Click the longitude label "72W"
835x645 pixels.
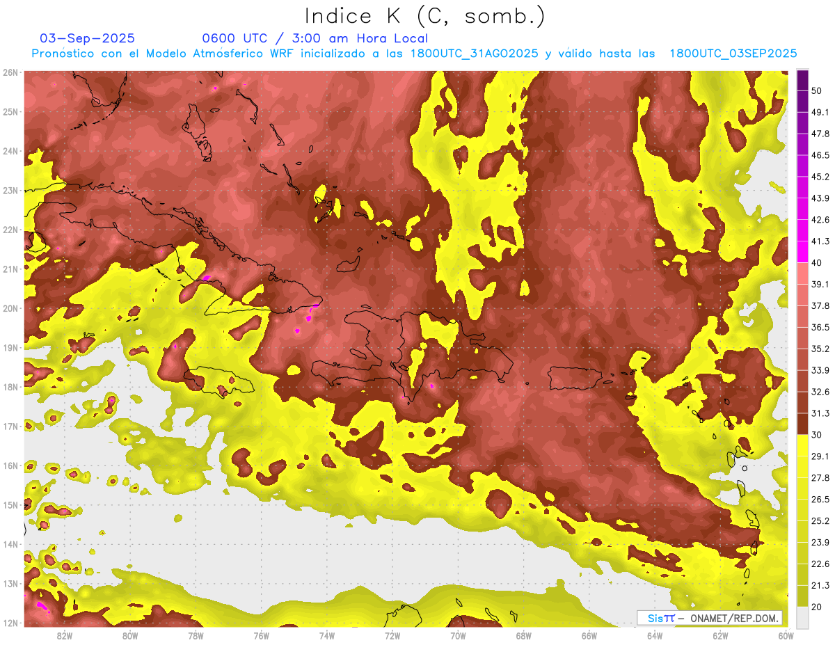coord(392,635)
